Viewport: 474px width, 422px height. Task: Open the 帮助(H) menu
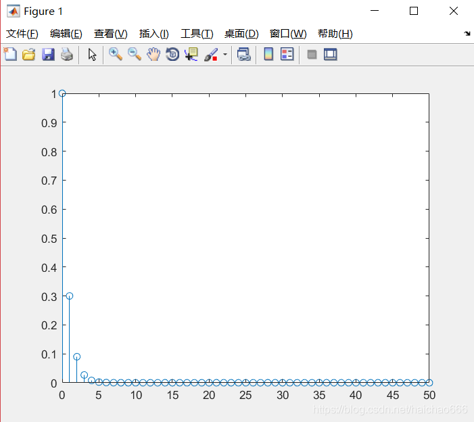coord(335,34)
